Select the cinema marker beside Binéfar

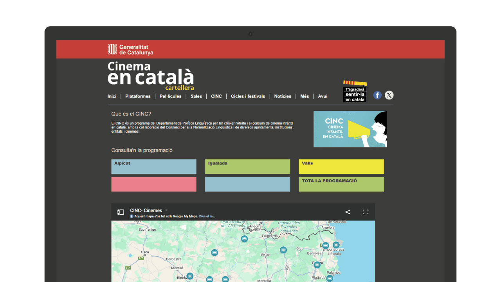[190, 276]
